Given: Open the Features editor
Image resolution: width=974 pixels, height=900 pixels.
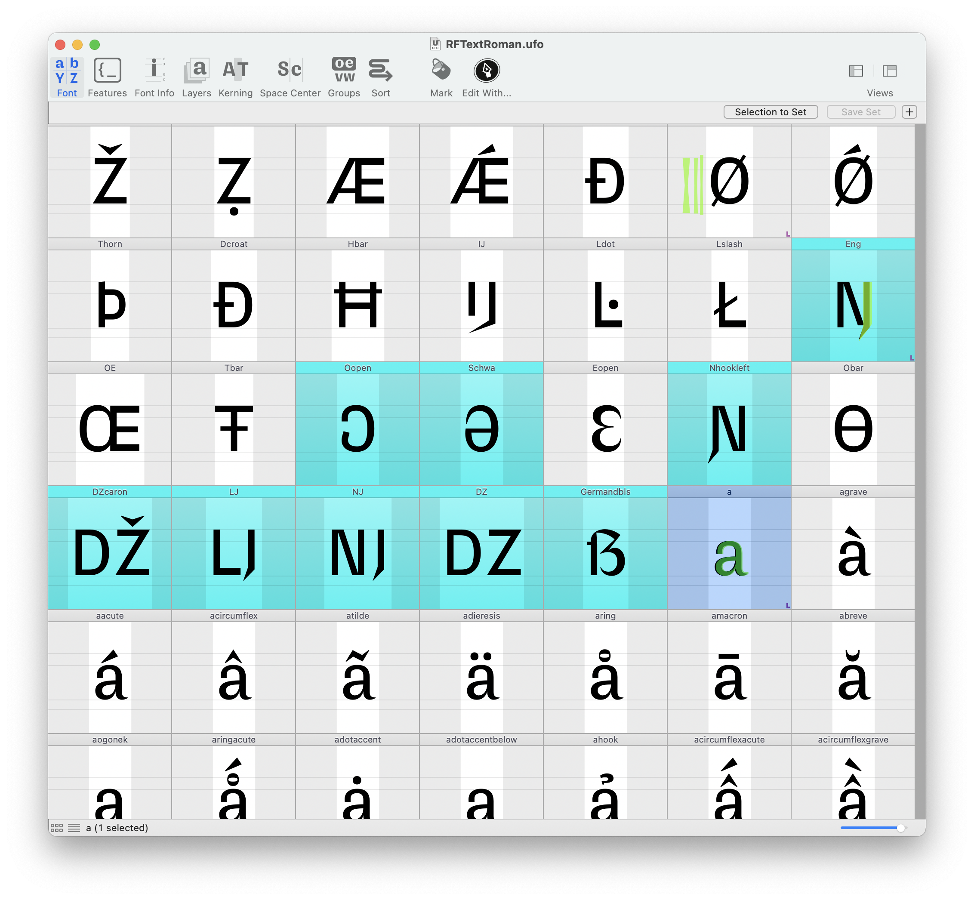Looking at the screenshot, I should tap(107, 71).
